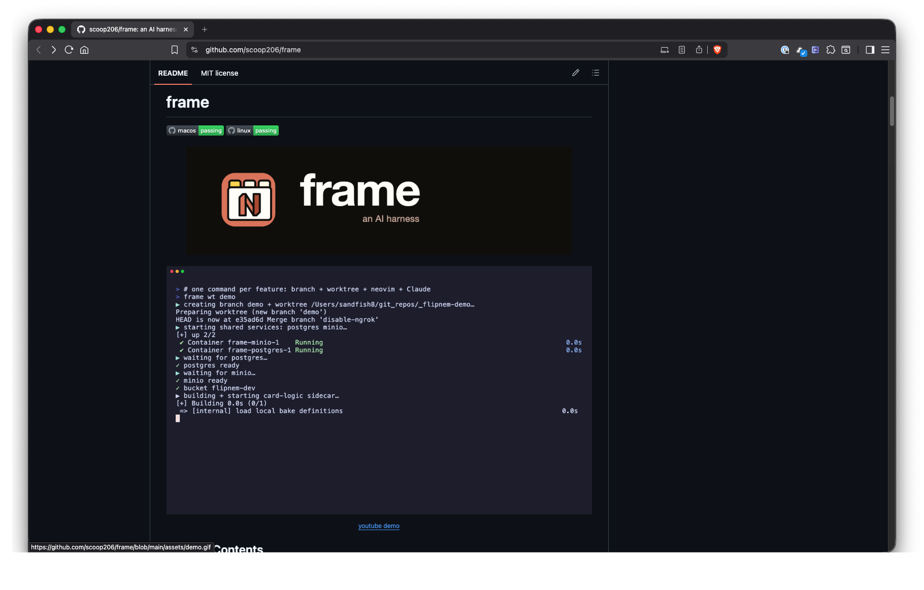Toggle the browser sidebar panel
This screenshot has width=924, height=590.
pyautogui.click(x=870, y=50)
